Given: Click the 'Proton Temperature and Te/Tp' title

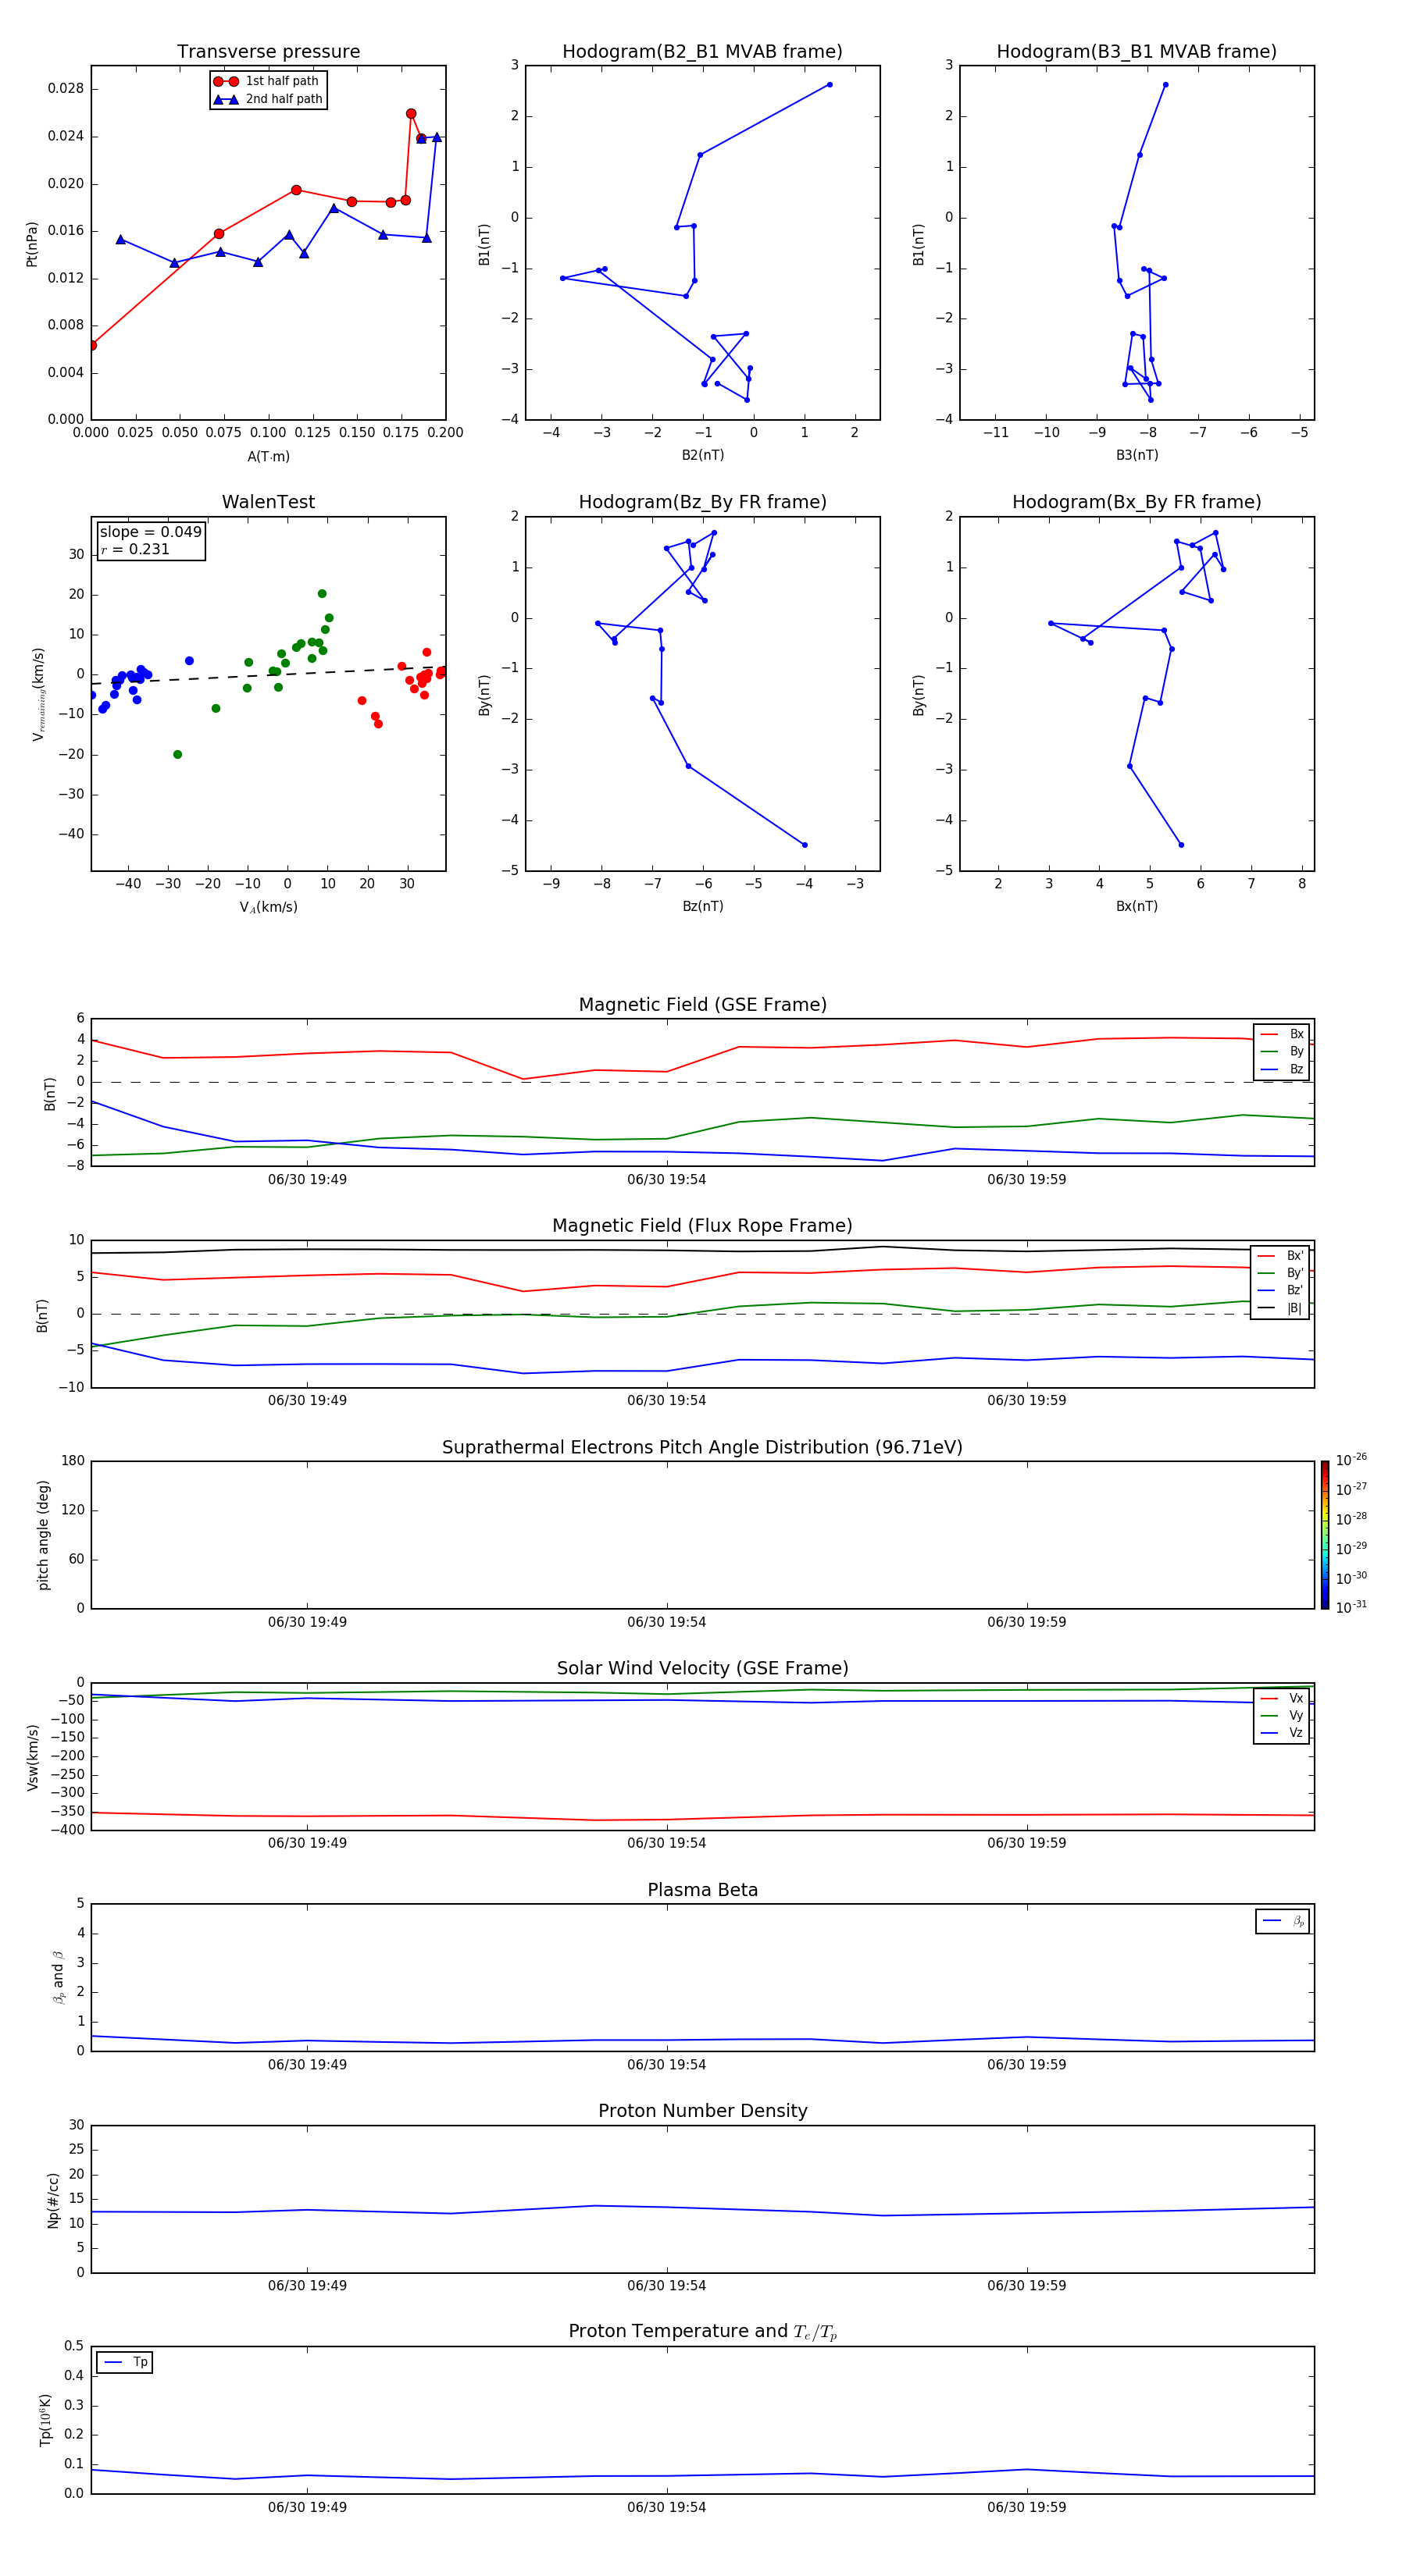Looking at the screenshot, I should click(702, 2331).
